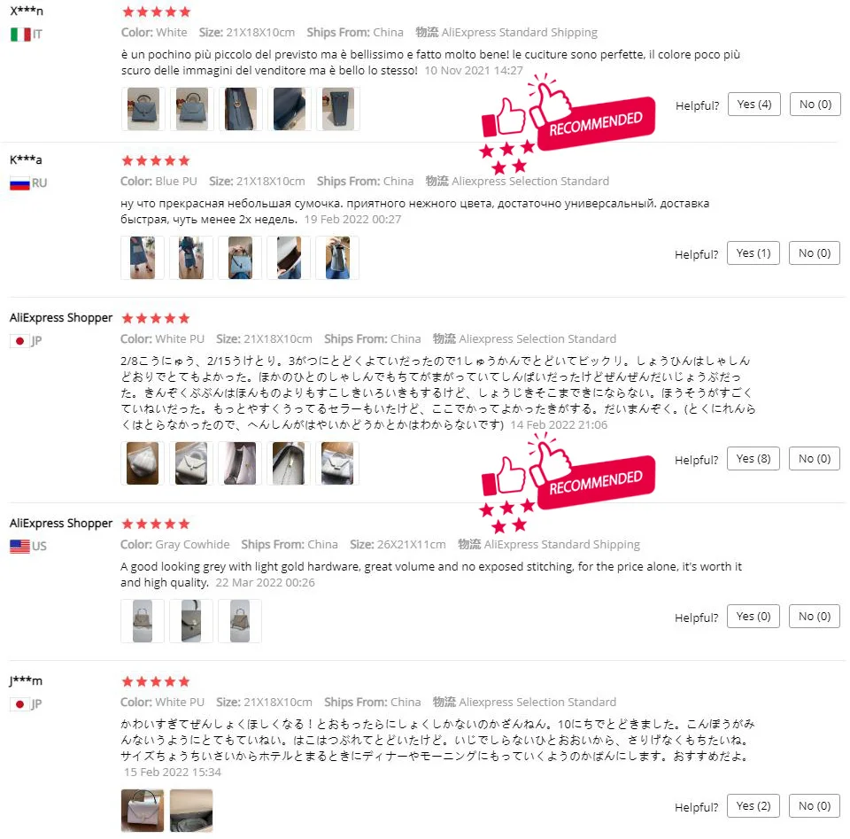
Task: Vote Yes (1) on the Russian review
Action: click(753, 252)
